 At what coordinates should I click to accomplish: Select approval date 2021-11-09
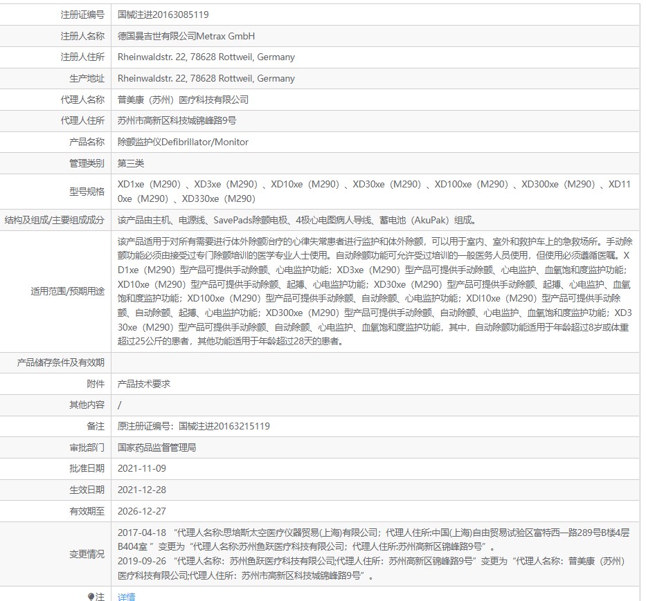142,468
